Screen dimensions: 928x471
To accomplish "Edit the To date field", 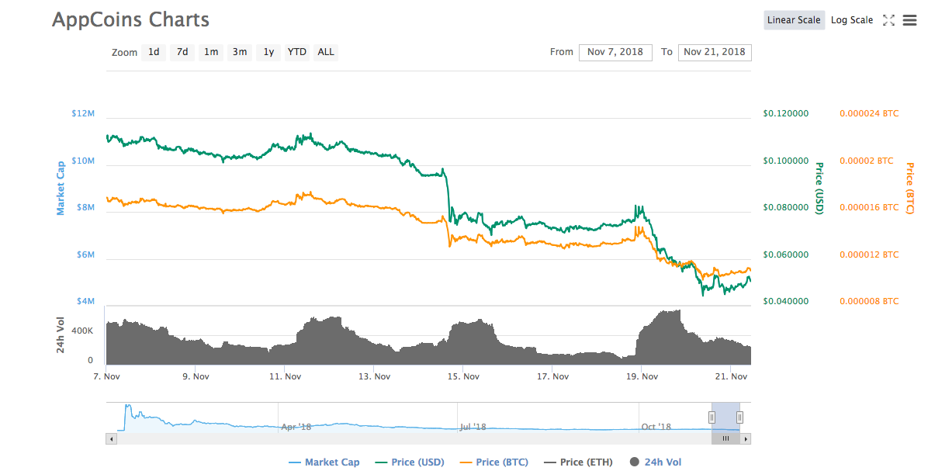I will [715, 52].
